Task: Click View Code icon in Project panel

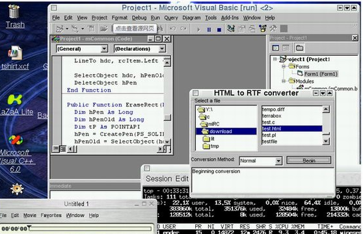Action: click(275, 48)
